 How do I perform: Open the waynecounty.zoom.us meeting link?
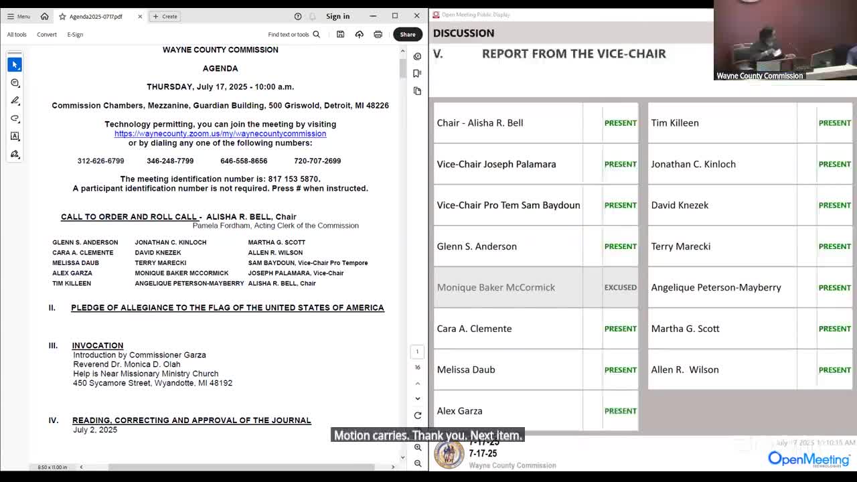click(220, 133)
